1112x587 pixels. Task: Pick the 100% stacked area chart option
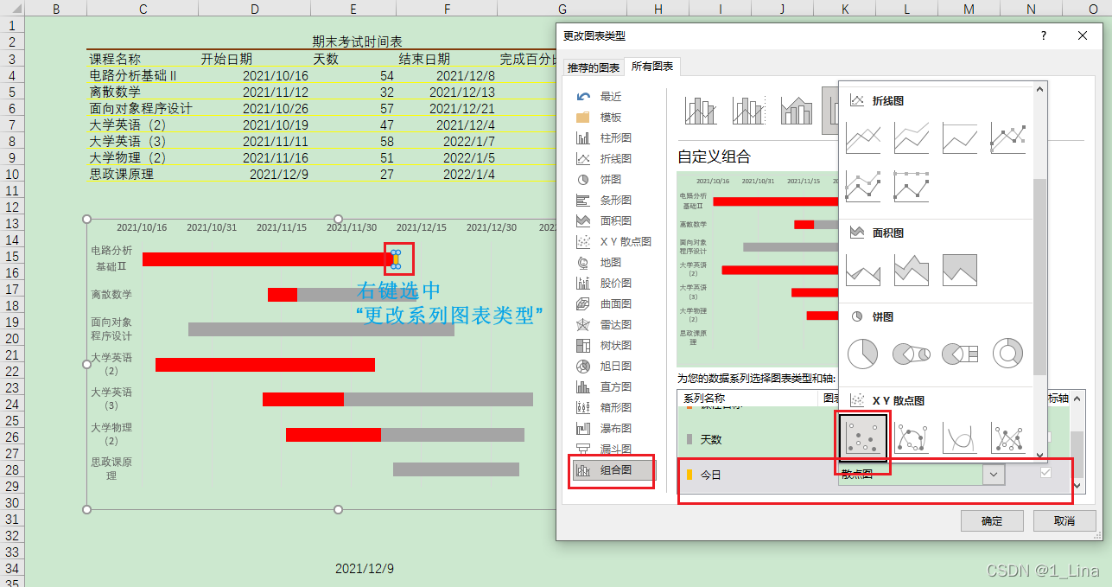coord(960,270)
